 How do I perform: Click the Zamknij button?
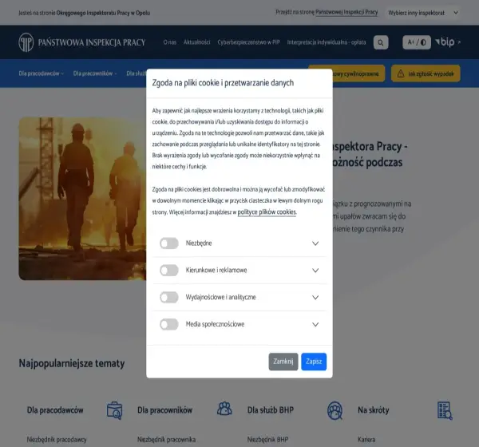click(x=283, y=362)
